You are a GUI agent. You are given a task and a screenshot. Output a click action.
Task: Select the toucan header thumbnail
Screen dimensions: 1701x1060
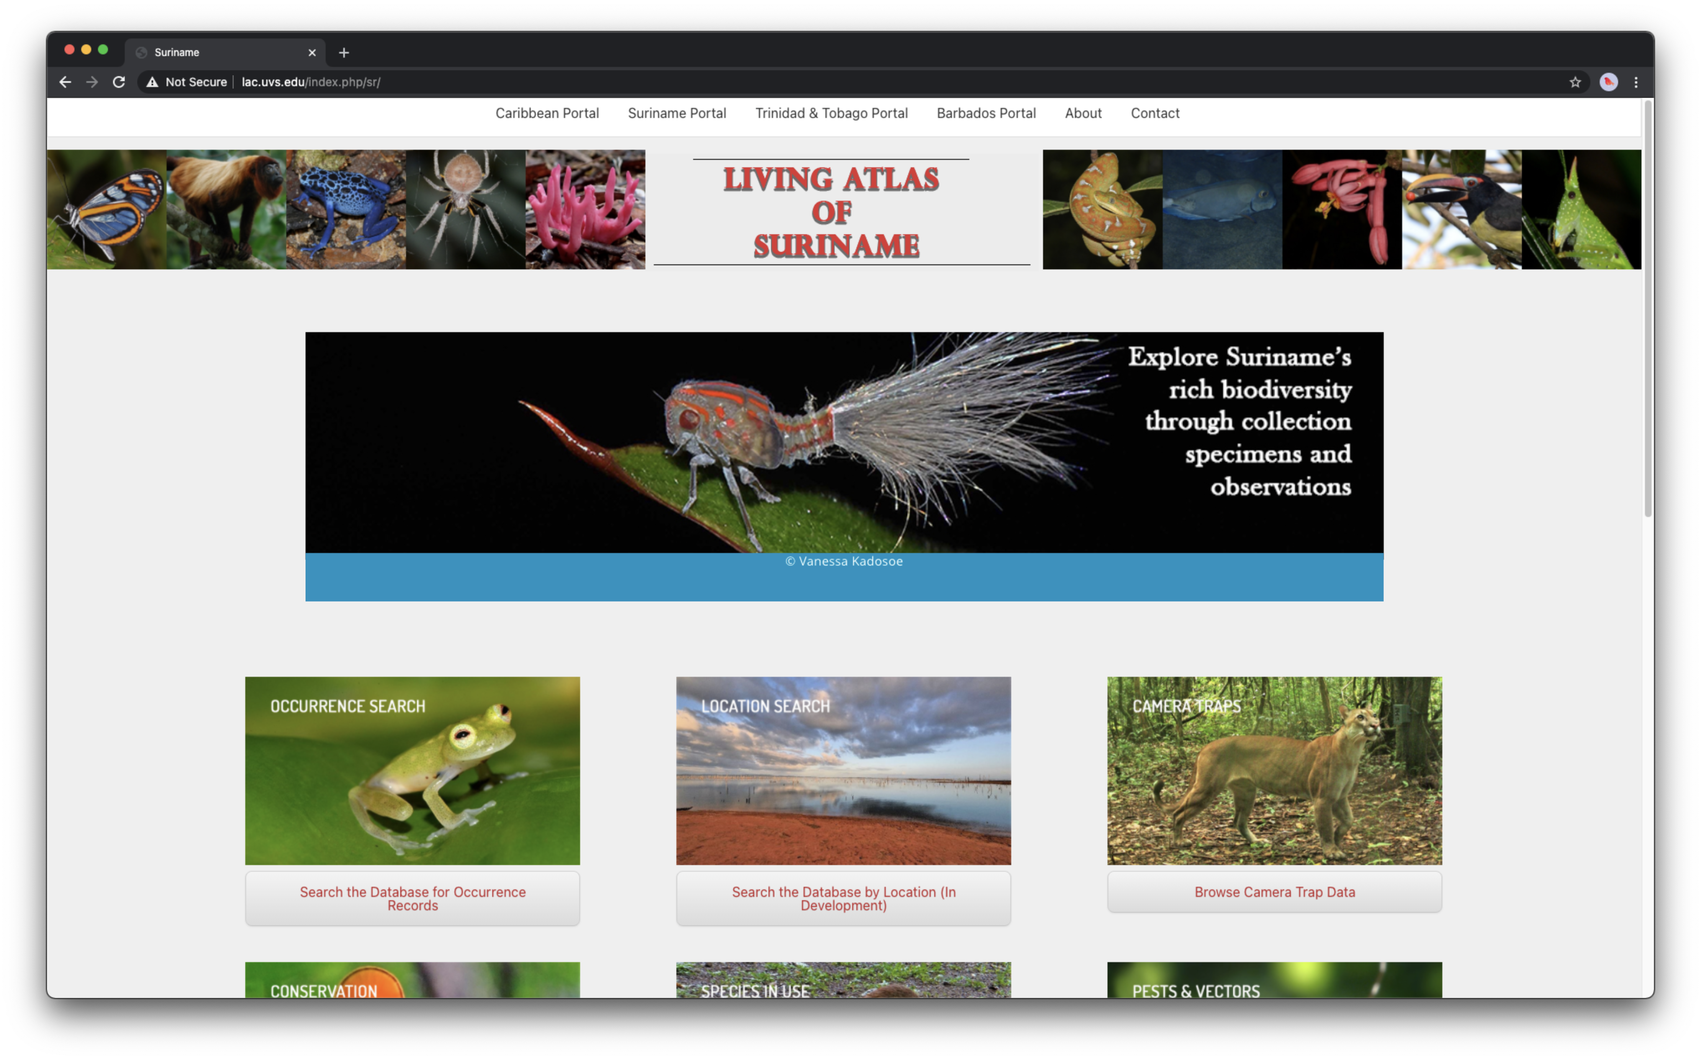pyautogui.click(x=1462, y=209)
